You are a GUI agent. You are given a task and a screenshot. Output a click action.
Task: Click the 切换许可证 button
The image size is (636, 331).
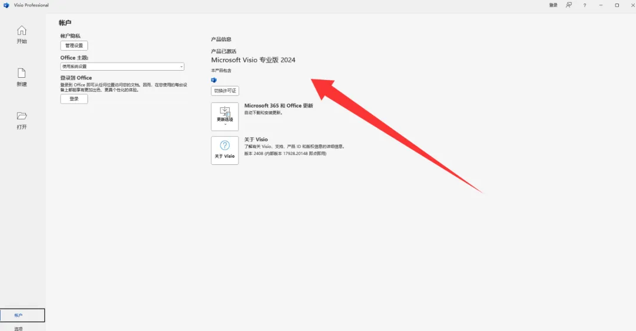225,91
